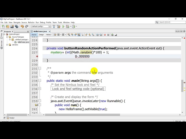This screenshot has width=186, height=139.
Task: Select the Projects panel tab
Action: point(8,32)
